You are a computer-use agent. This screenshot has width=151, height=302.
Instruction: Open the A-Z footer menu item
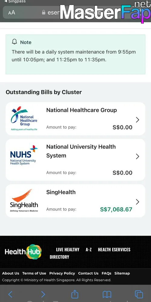89,250
